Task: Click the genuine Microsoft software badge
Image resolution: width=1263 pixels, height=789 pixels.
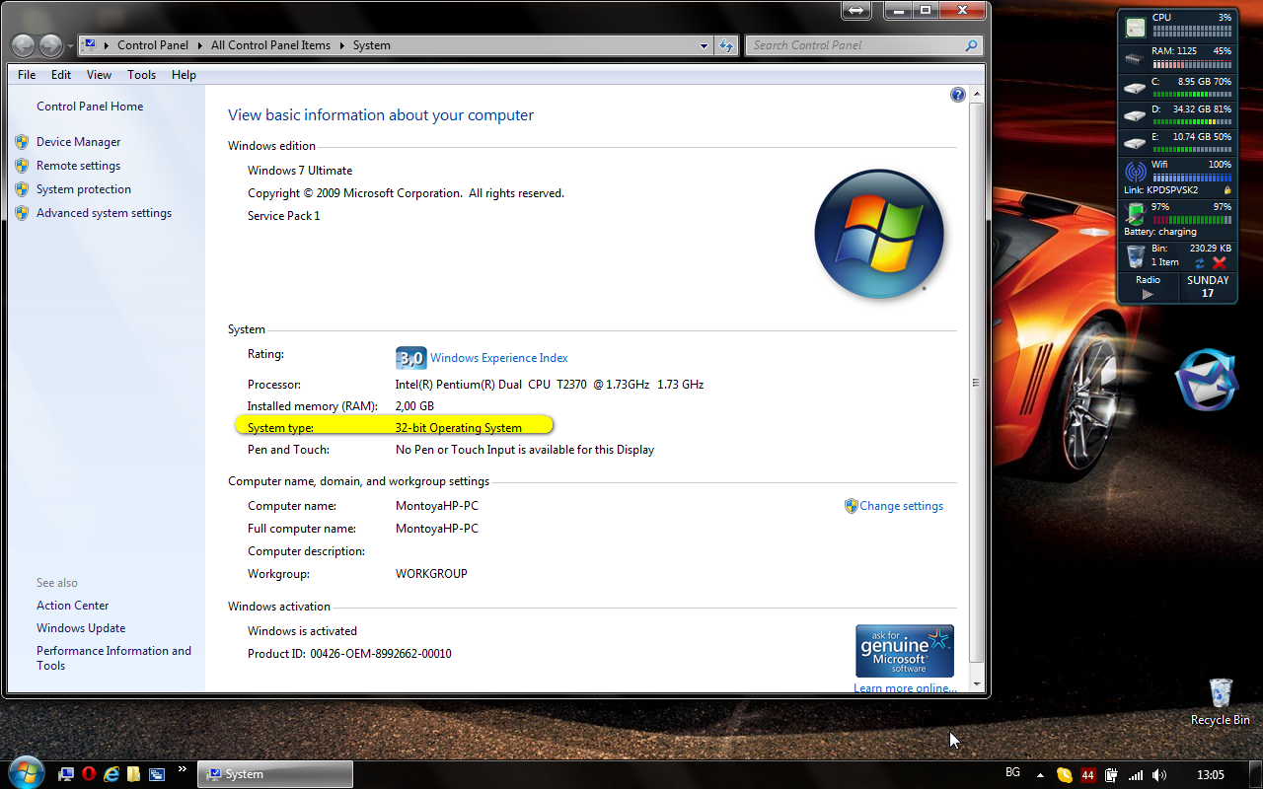Action: tap(905, 651)
